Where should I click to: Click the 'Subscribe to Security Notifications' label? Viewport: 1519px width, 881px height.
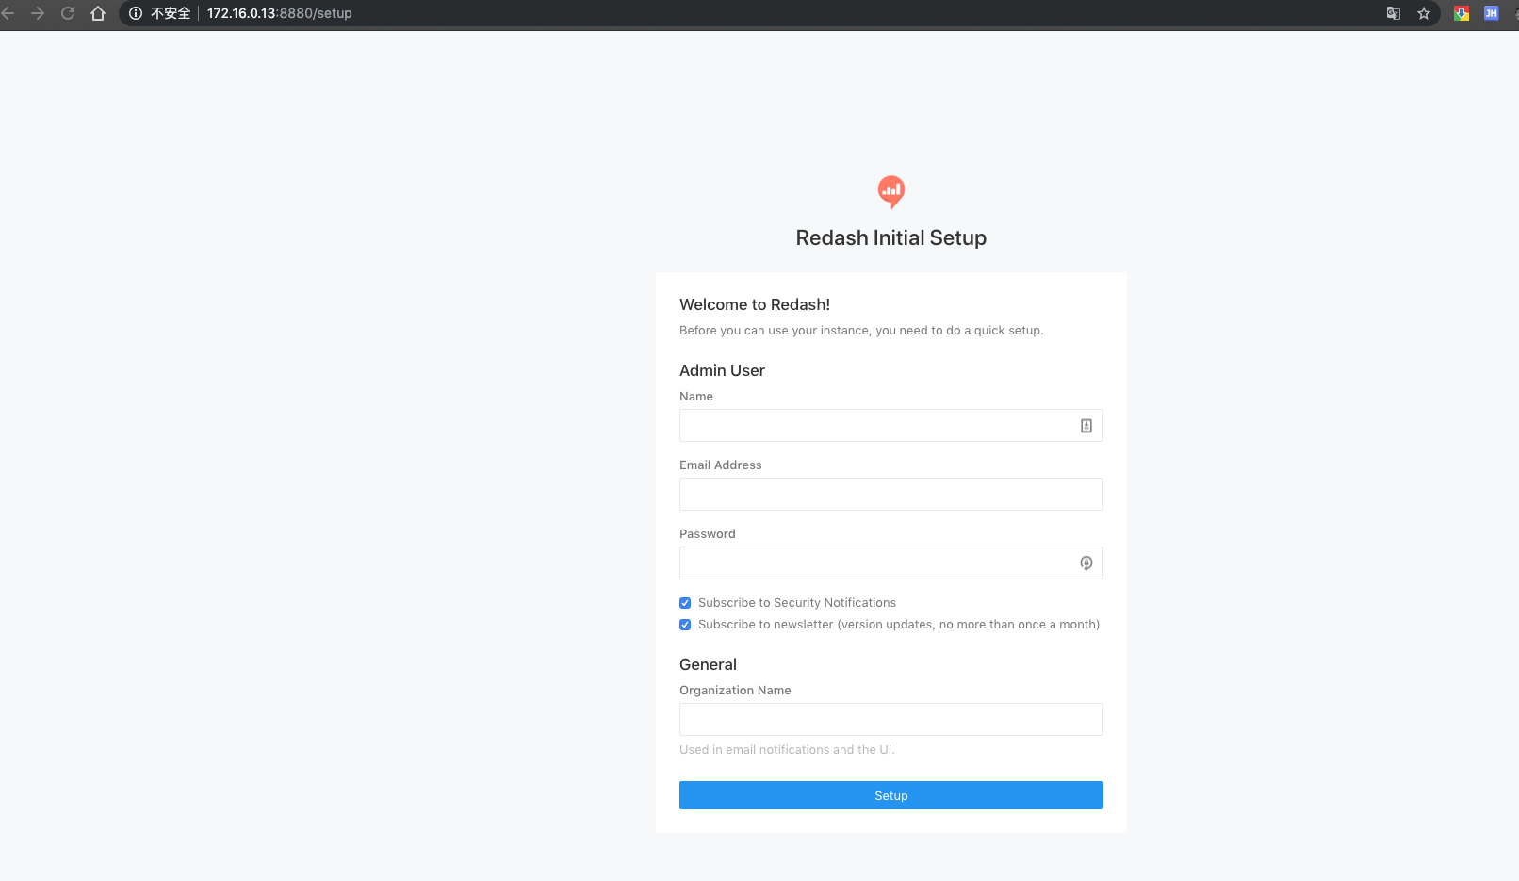(x=797, y=603)
